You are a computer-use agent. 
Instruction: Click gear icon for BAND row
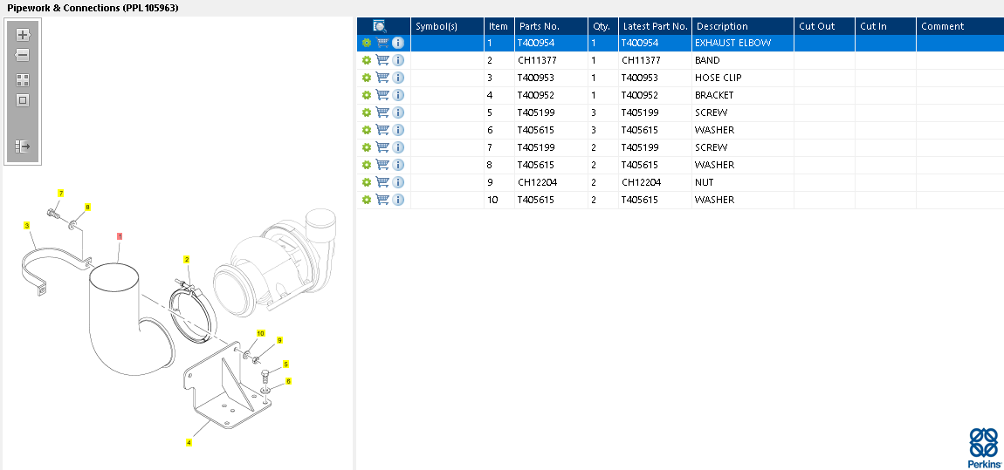367,60
